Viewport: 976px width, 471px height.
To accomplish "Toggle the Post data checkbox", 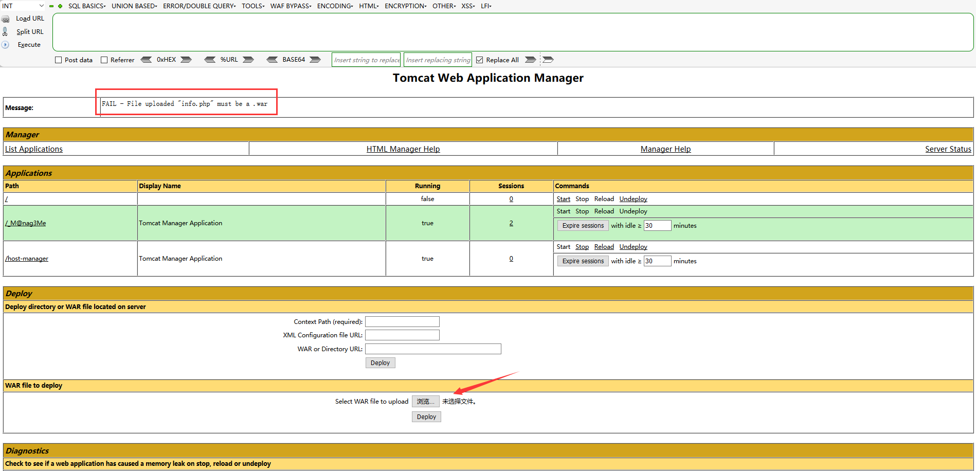I will click(x=59, y=60).
